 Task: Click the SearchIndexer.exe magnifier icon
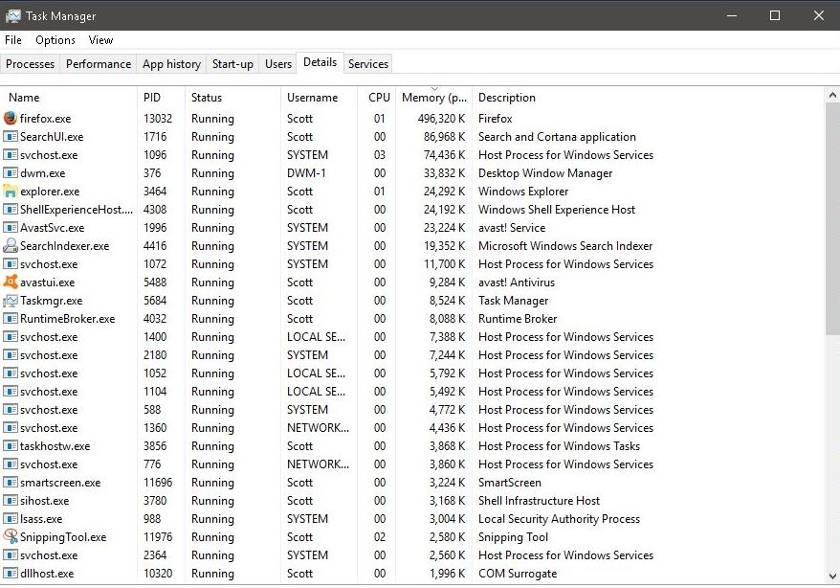11,245
